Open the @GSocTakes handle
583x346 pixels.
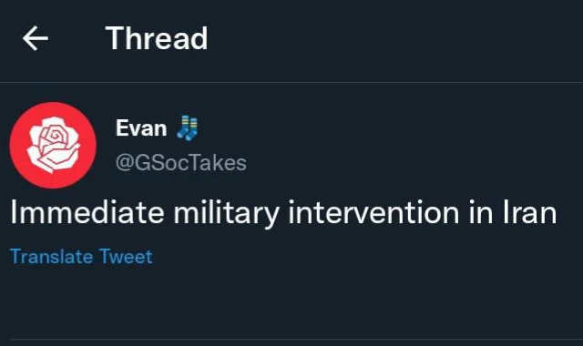[181, 163]
